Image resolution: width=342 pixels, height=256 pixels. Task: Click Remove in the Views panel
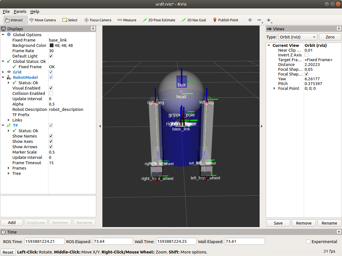(x=304, y=223)
